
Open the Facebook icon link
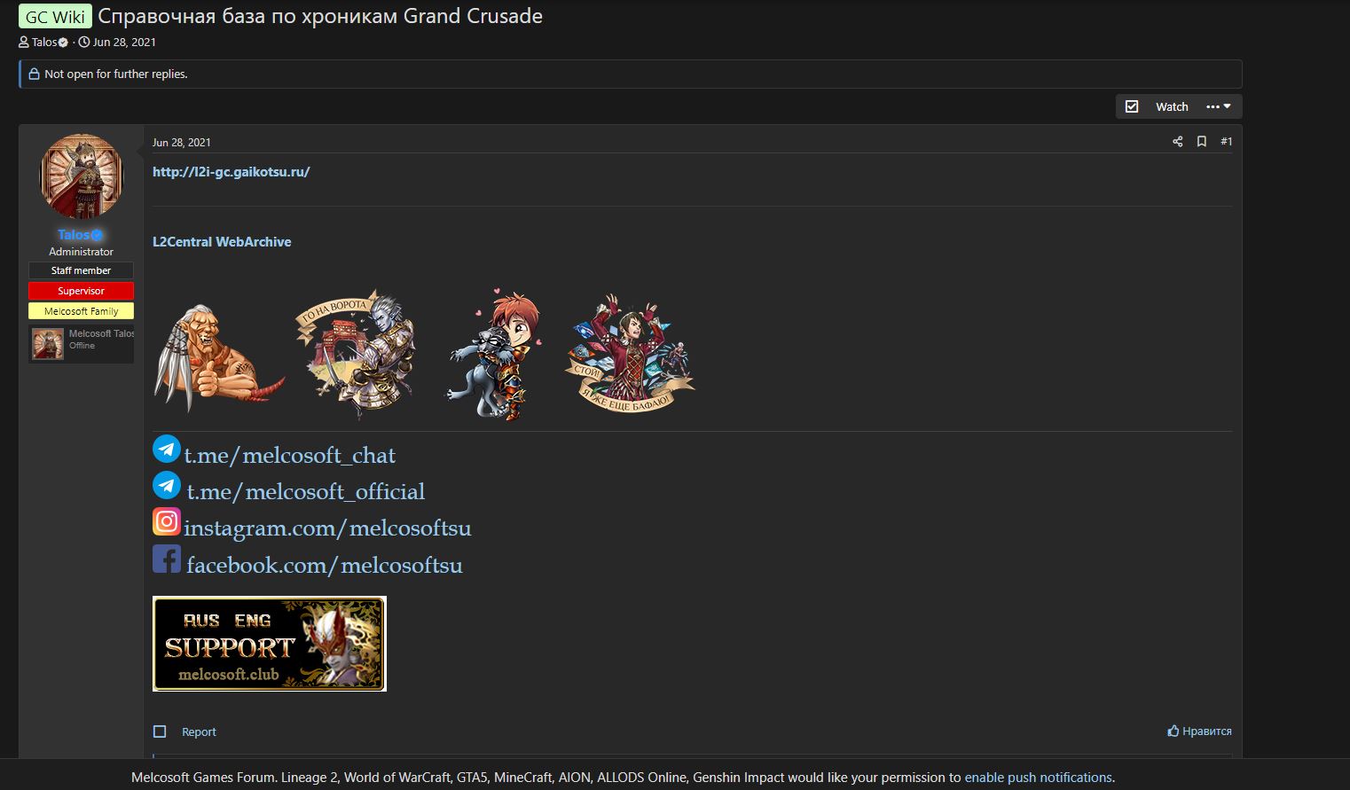(x=167, y=559)
